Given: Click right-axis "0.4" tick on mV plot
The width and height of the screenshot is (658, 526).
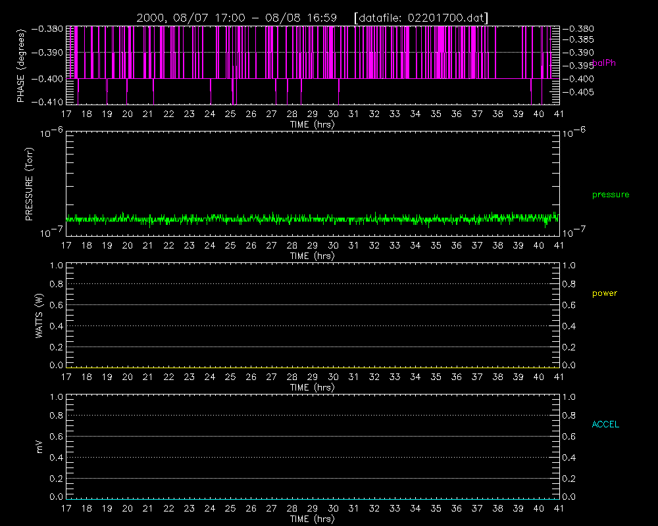Looking at the screenshot, I should [x=569, y=458].
